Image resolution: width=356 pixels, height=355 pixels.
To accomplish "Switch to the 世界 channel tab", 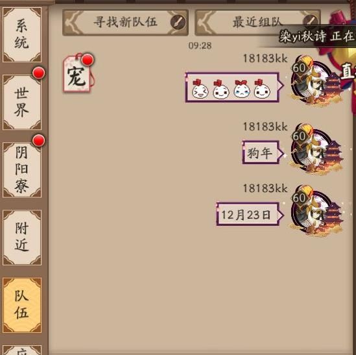I will (x=22, y=103).
